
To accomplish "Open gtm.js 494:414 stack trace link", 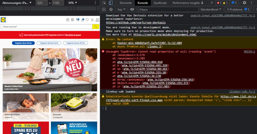I will click(x=140, y=62).
